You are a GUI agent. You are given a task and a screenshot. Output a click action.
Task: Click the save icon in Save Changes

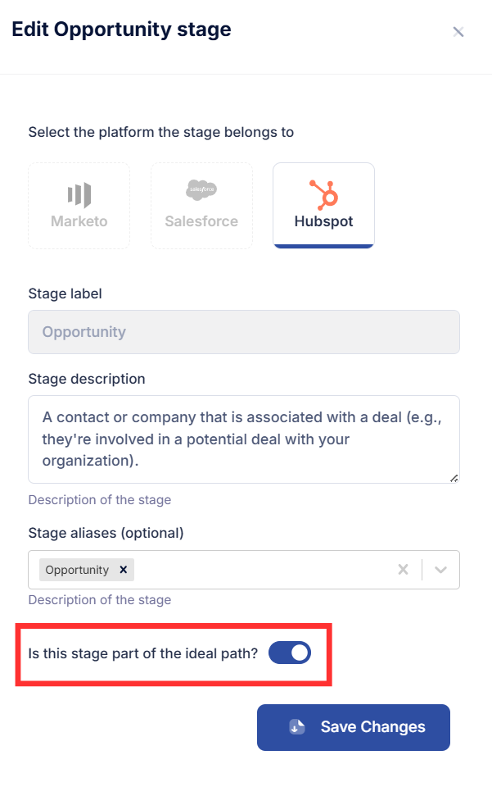(x=297, y=727)
